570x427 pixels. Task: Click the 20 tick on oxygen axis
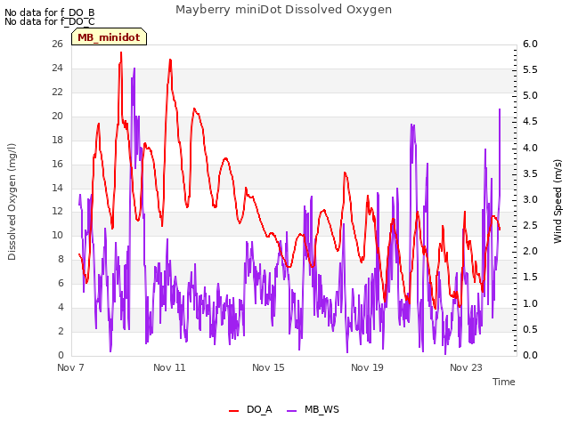(57, 116)
